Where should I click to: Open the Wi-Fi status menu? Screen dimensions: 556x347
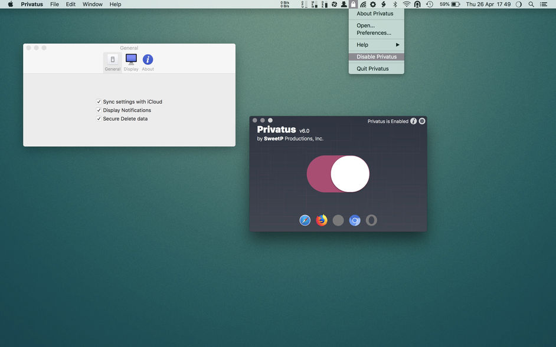pyautogui.click(x=406, y=4)
